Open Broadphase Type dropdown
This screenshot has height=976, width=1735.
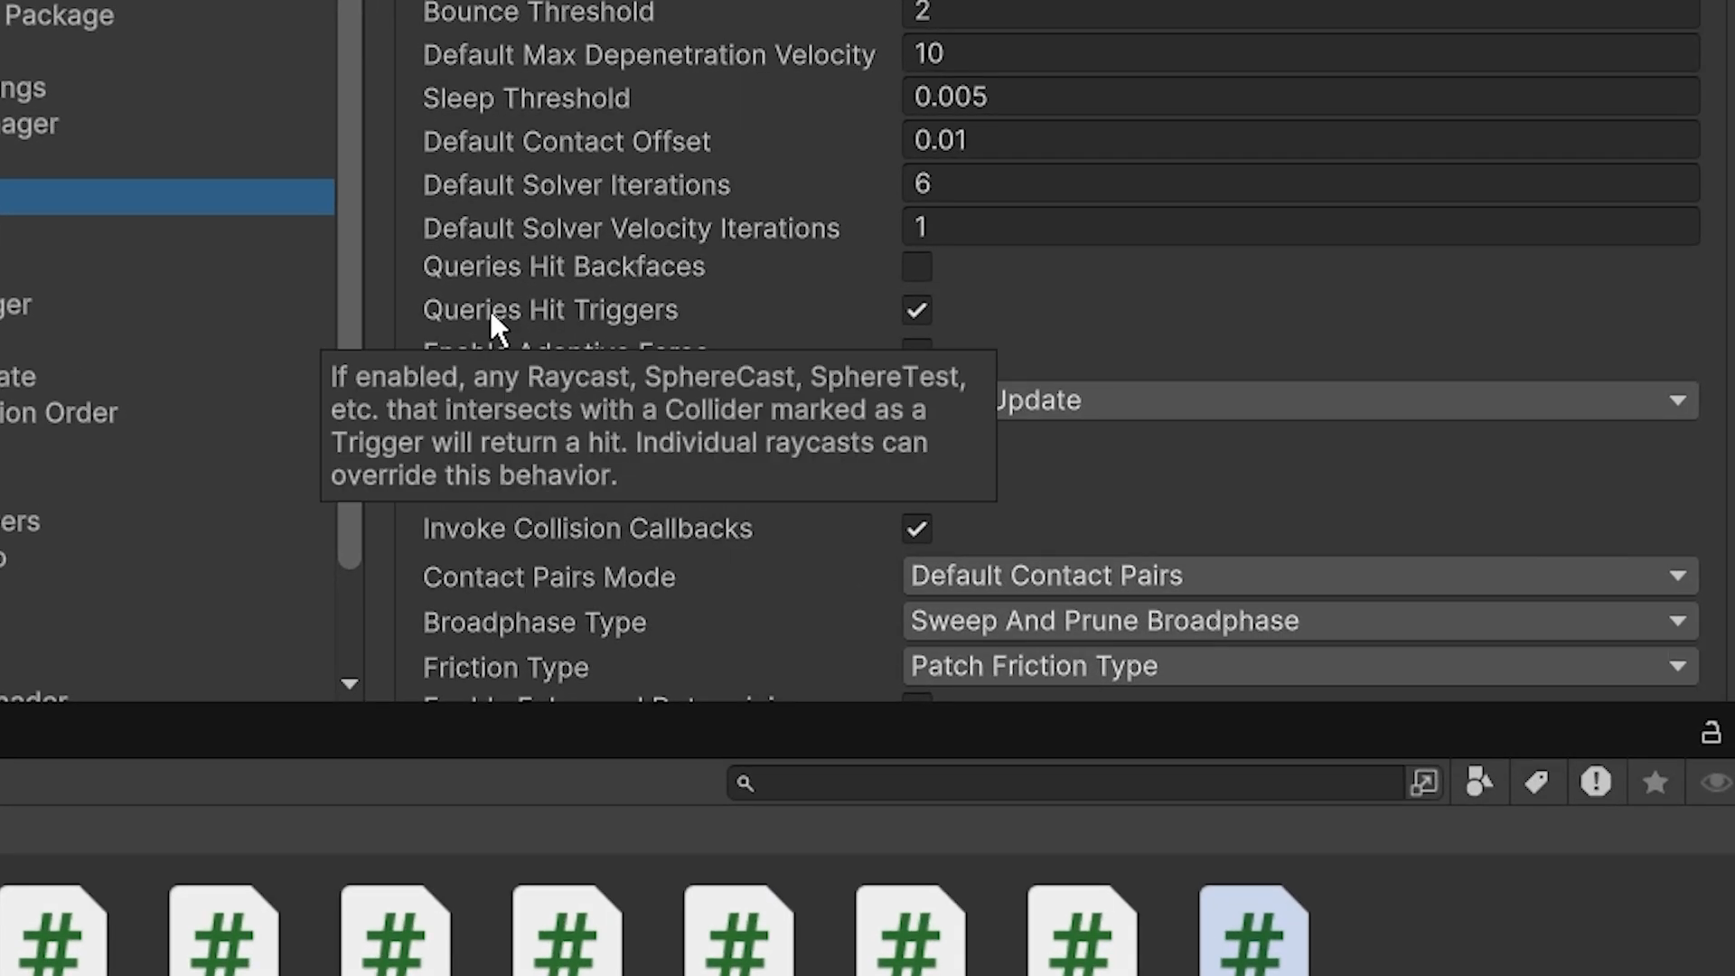(x=1299, y=622)
